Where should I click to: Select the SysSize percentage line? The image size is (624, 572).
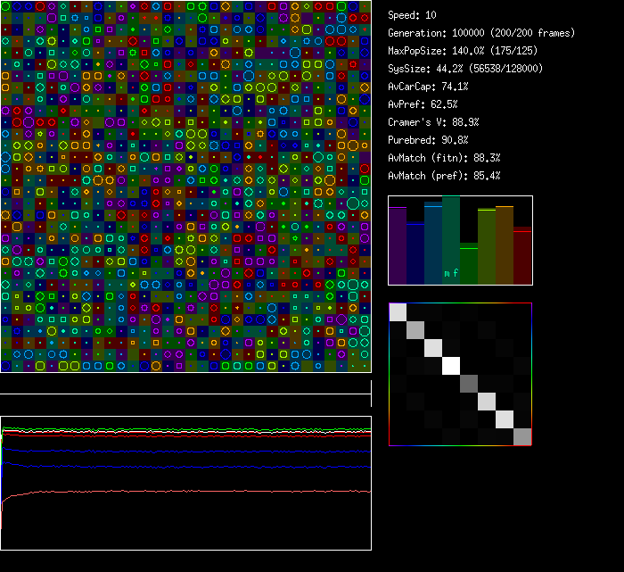[465, 69]
